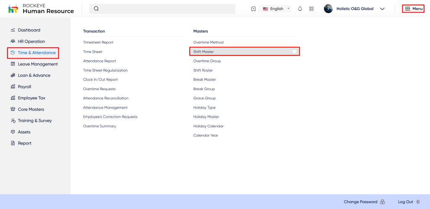Go to Dashboard in the sidebar
430x209 pixels.
point(29,30)
